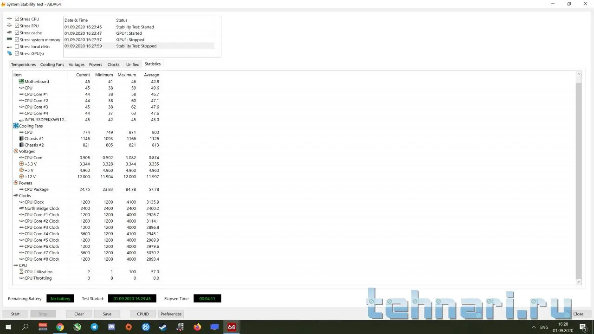Viewport: 594px width, 334px height.
Task: Toggle the Stress GPU(s) checkbox
Action: 17,53
